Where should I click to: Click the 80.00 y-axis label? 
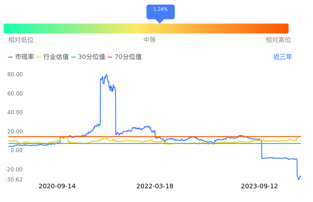coord(15,74)
